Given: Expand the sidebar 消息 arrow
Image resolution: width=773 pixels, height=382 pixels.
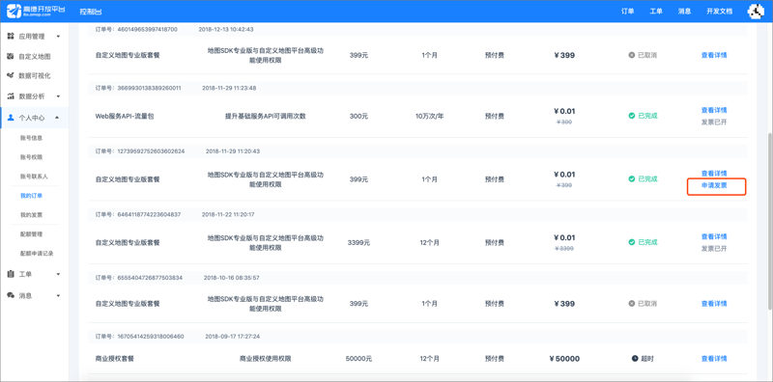Looking at the screenshot, I should tap(58, 295).
